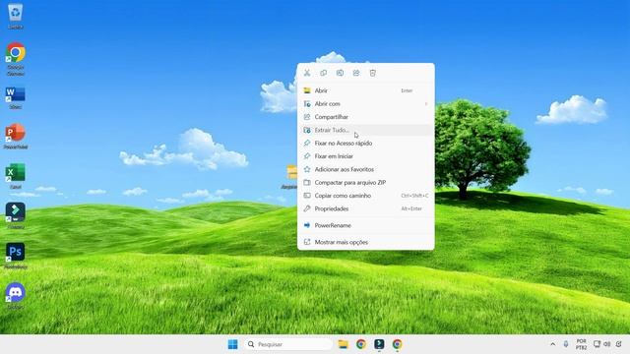Select Abrir in the context menu
Viewport: 630px width, 354px height.
tap(365, 90)
